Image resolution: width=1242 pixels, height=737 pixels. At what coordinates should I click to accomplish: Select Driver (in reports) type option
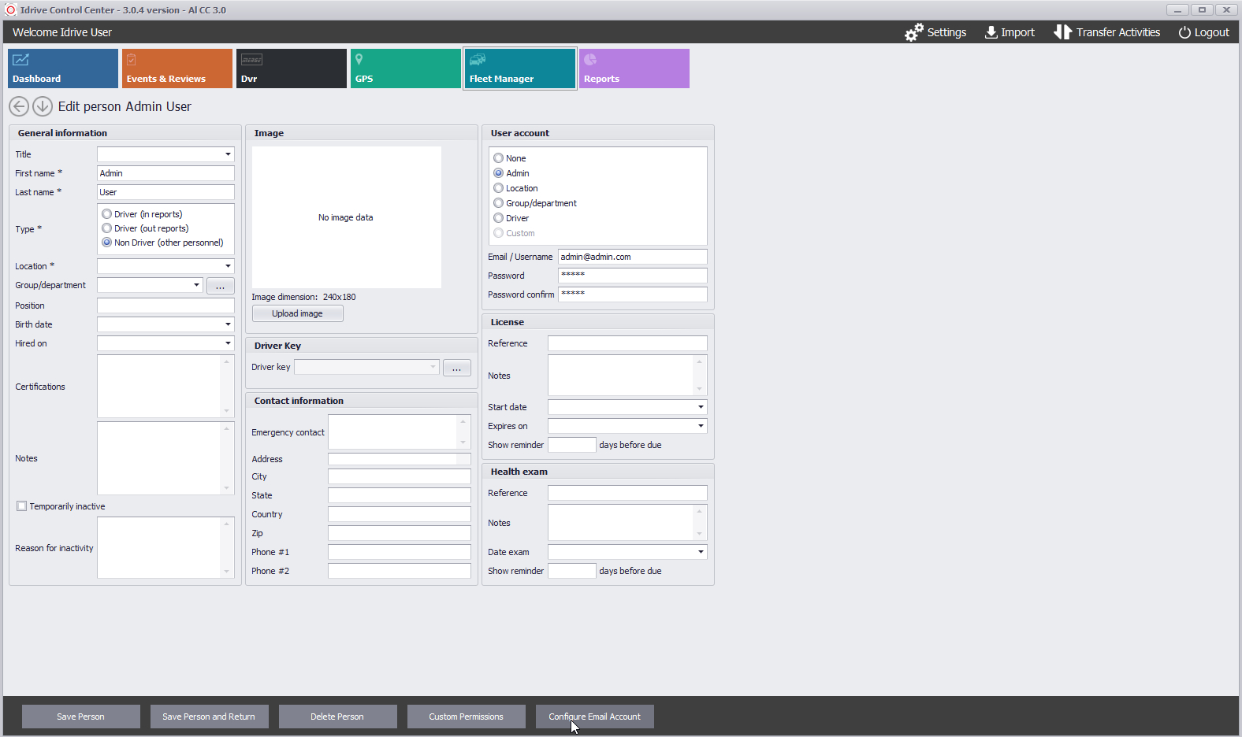click(x=107, y=214)
